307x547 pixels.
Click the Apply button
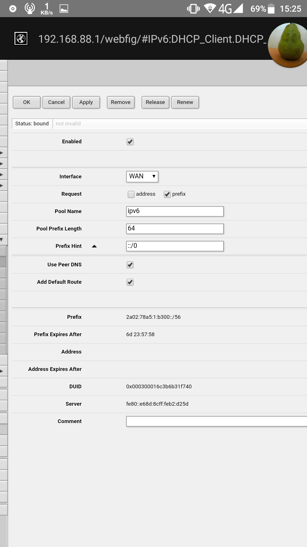[86, 102]
